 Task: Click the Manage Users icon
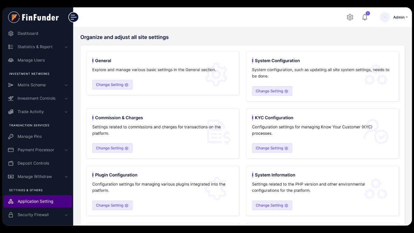pos(11,60)
